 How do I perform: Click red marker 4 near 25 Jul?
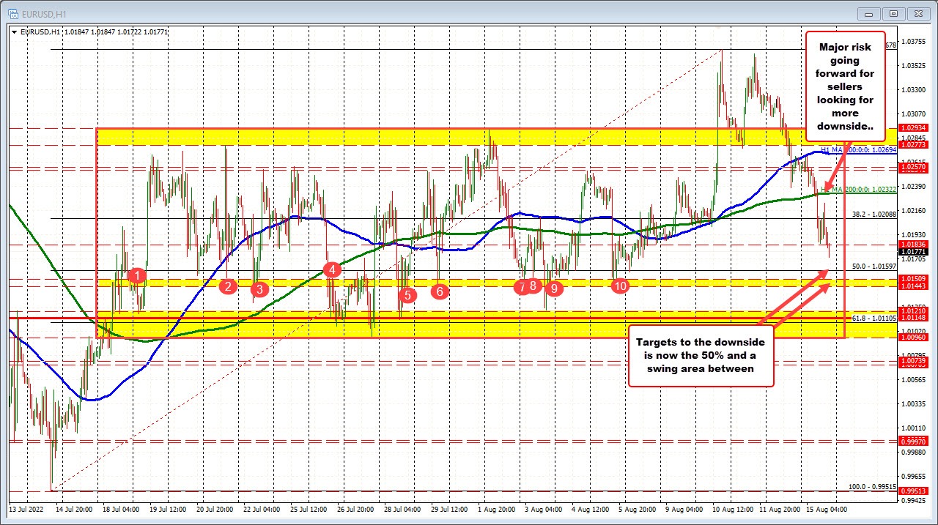tap(330, 269)
